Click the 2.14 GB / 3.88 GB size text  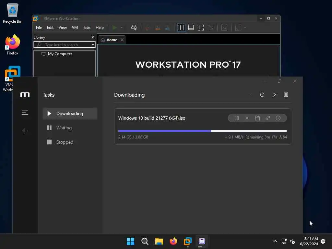pos(133,137)
